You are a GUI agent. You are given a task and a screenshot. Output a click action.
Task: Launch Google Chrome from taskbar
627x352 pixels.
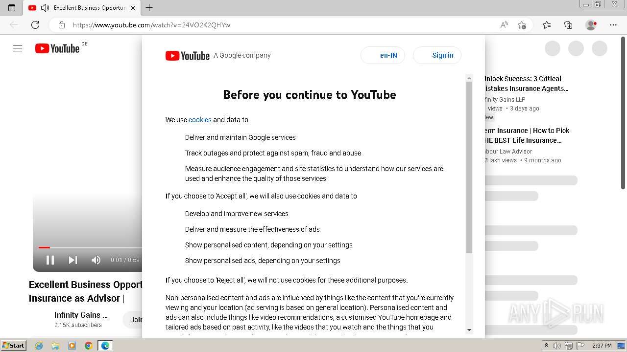(89, 346)
